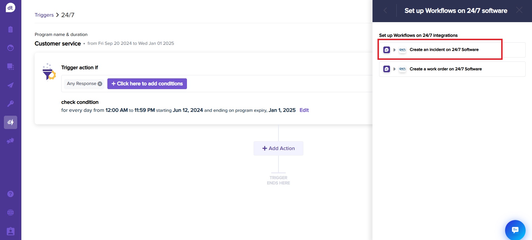Screen dimensions: 532x240
Task: Go back using the panel's left chevron
Action: coord(385,11)
